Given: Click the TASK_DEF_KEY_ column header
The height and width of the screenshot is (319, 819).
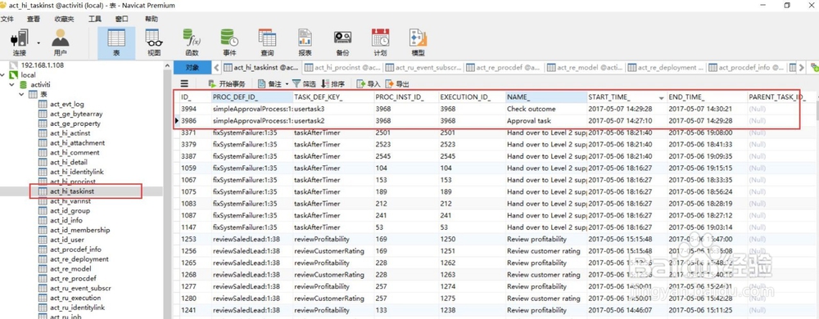Looking at the screenshot, I should click(333, 97).
